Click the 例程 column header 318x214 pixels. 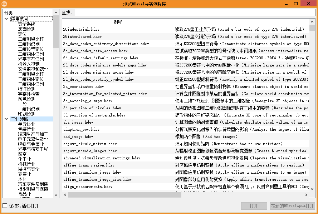(x=118, y=22)
